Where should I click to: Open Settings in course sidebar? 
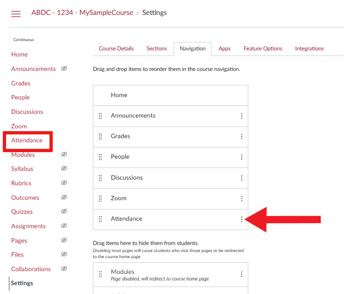click(22, 283)
